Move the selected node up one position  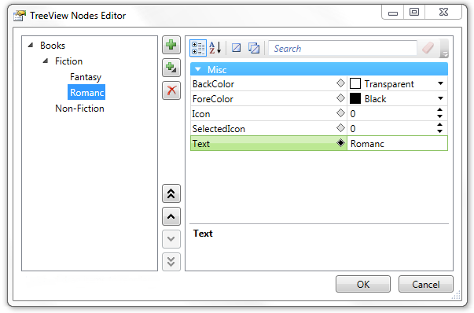(171, 216)
